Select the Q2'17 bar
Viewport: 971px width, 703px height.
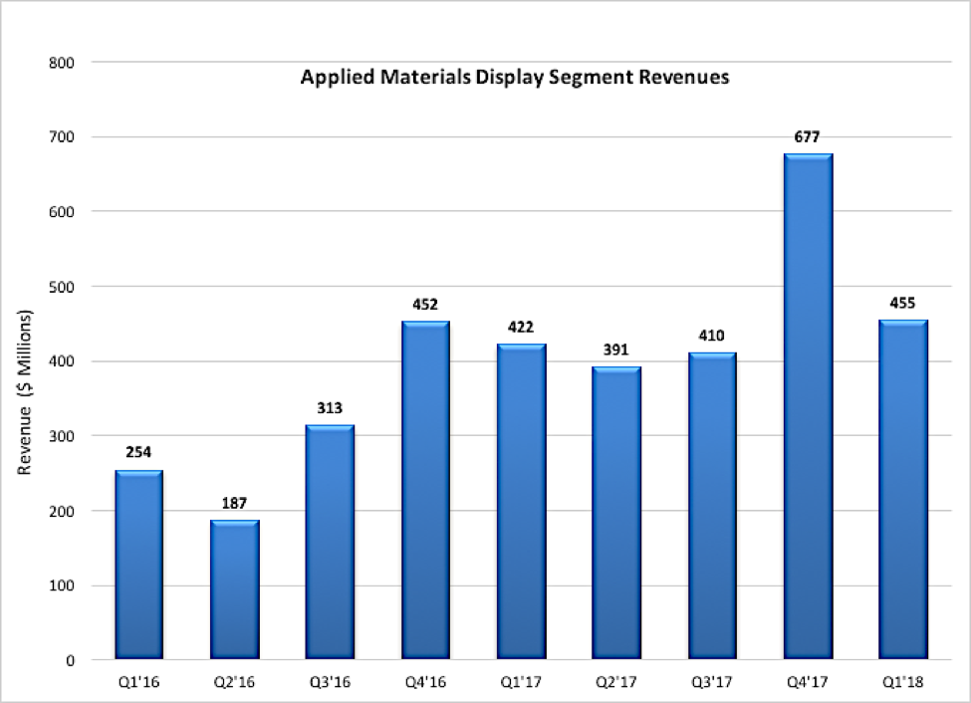click(x=616, y=513)
